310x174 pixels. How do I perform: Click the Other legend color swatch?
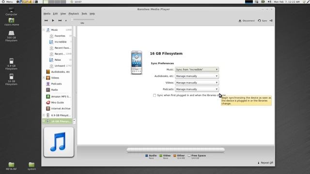[x=175, y=156]
